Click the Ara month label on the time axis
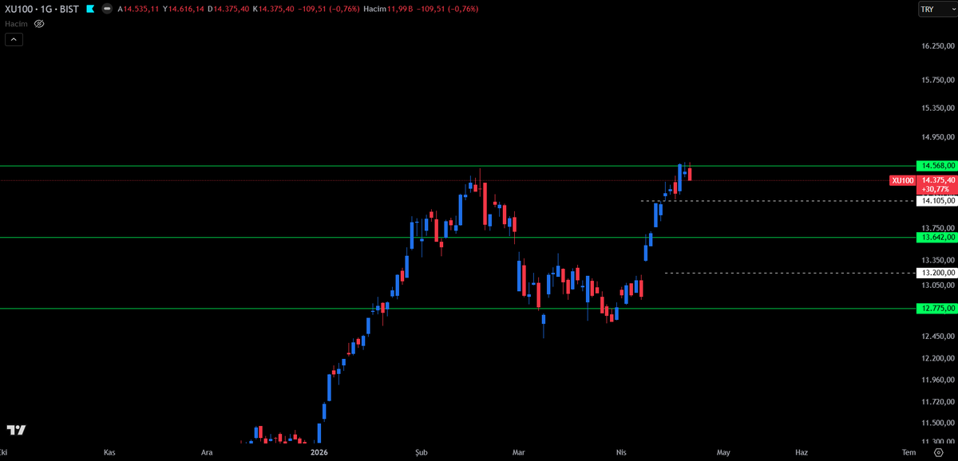The image size is (958, 461). coord(207,452)
